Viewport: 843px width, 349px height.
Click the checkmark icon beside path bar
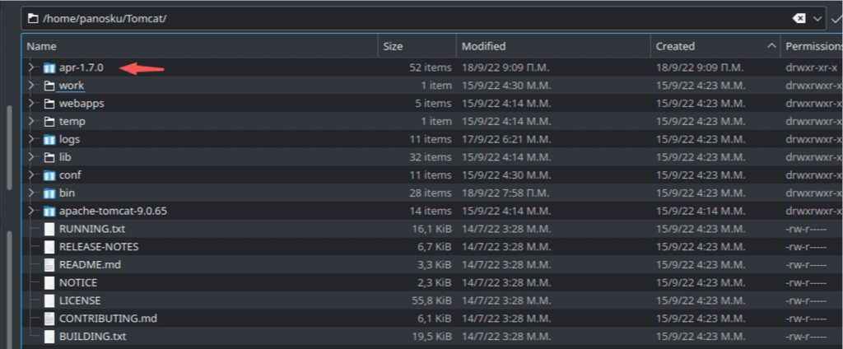point(836,19)
